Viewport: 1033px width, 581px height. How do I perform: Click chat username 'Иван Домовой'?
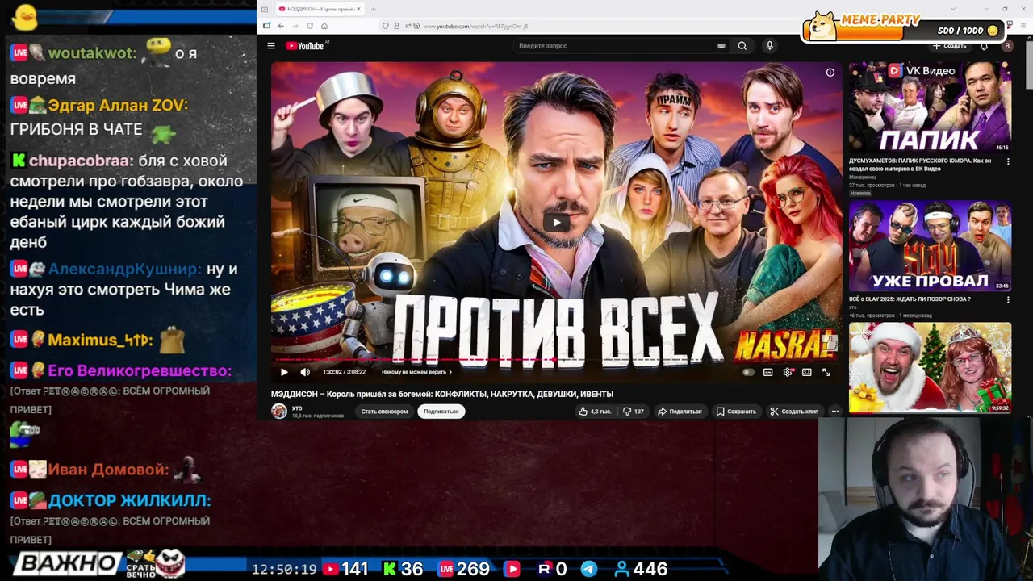click(108, 470)
